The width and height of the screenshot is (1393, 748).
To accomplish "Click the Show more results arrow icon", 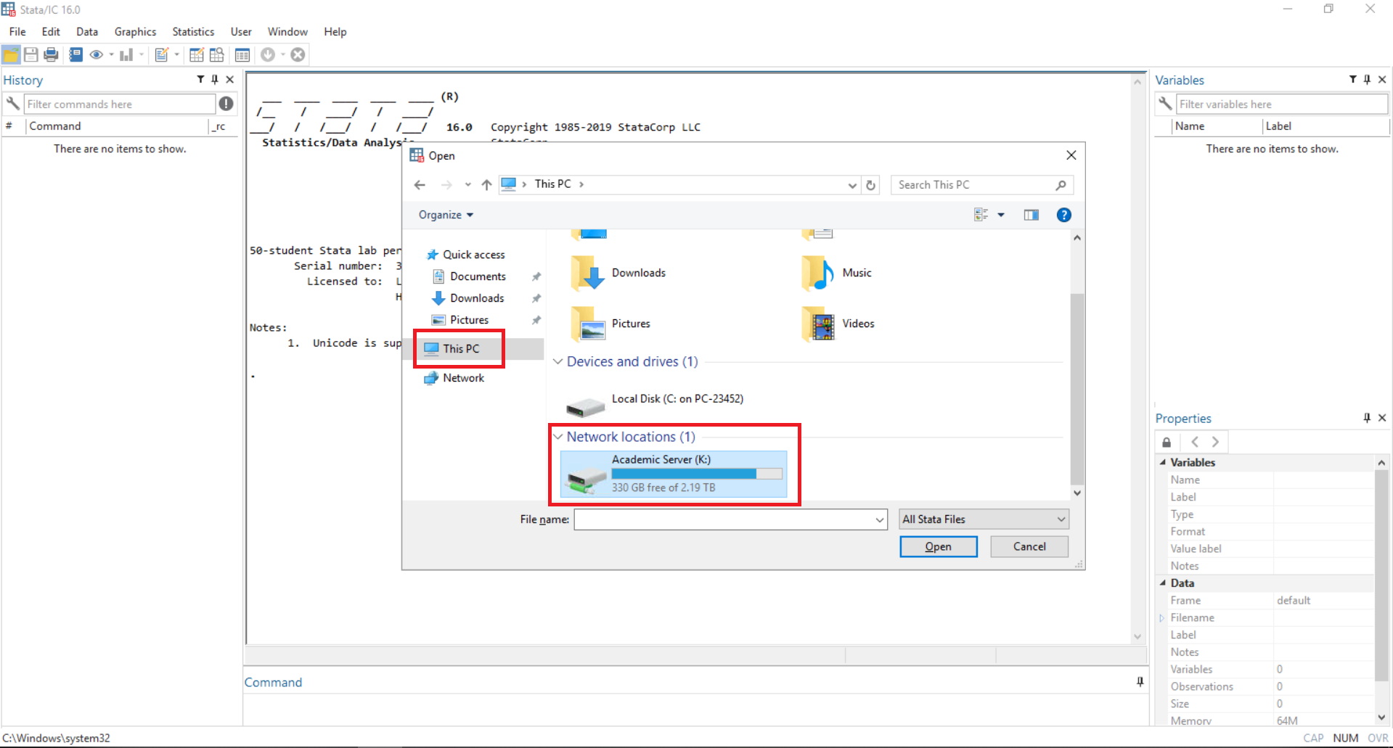I will click(x=268, y=54).
